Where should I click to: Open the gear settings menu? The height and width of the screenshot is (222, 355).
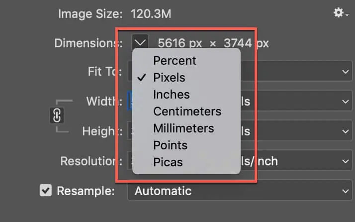point(340,13)
